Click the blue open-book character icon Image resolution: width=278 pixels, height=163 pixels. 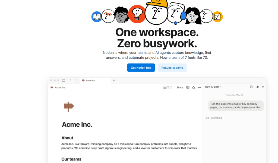tap(96, 17)
